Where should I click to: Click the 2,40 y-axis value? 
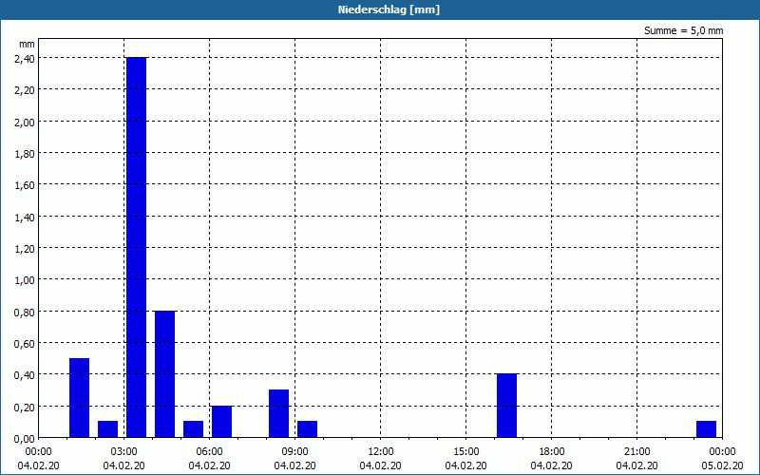tap(25, 59)
